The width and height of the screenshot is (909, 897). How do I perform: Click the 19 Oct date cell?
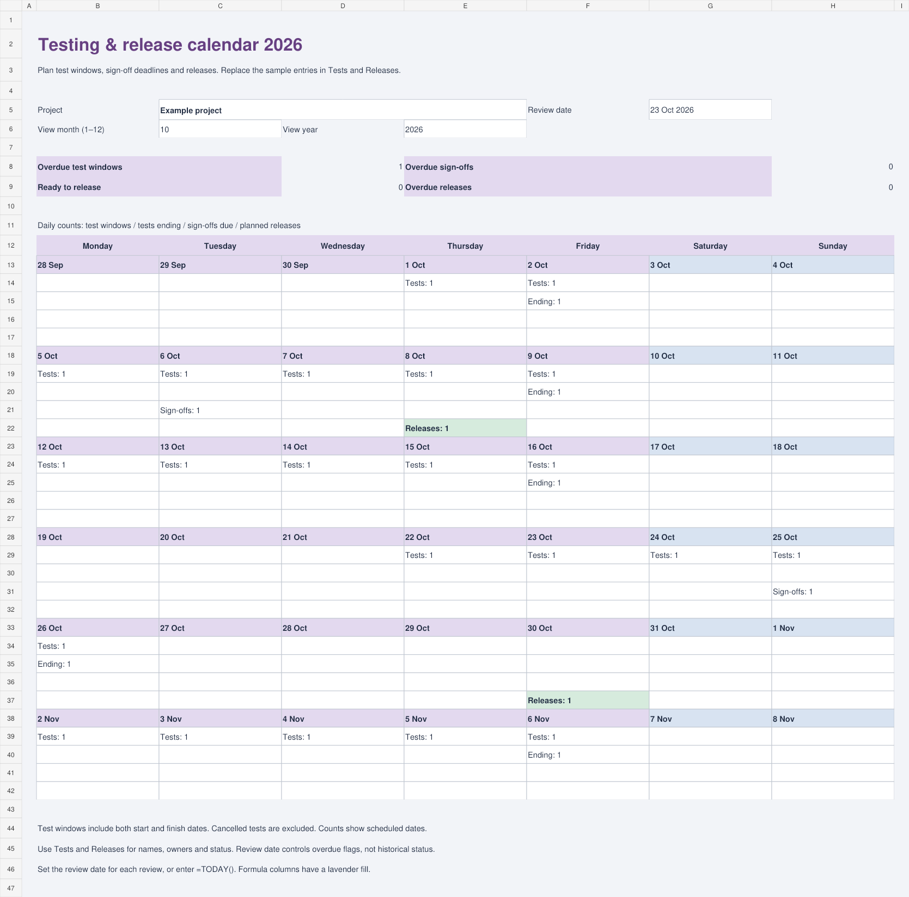(x=97, y=537)
